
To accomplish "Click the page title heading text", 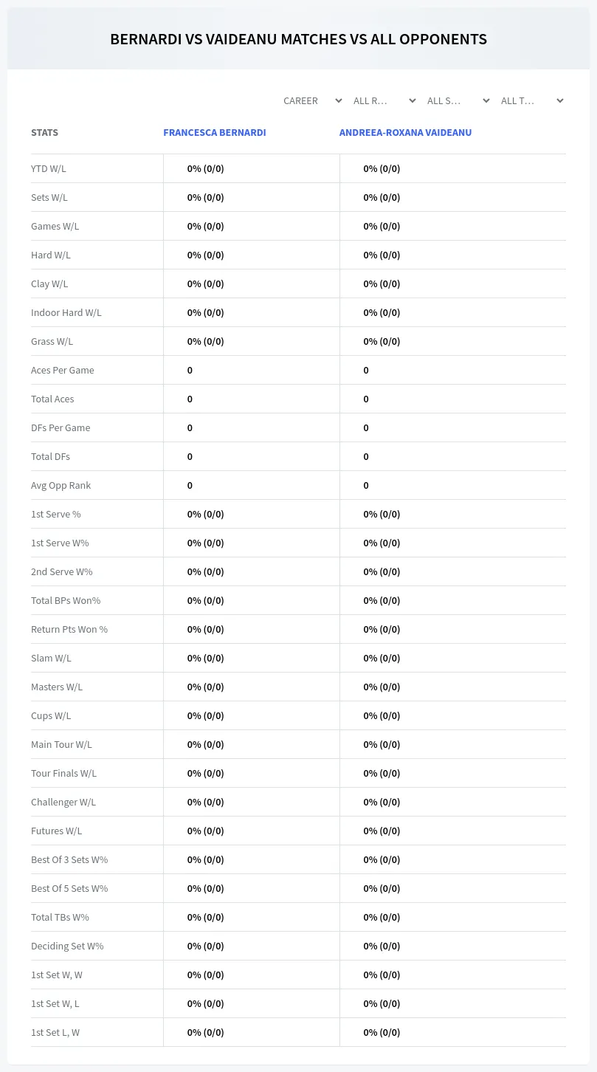I will (298, 39).
